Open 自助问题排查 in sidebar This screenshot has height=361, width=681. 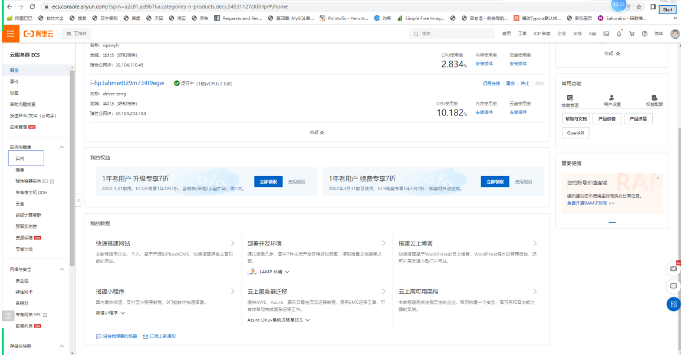click(22, 104)
